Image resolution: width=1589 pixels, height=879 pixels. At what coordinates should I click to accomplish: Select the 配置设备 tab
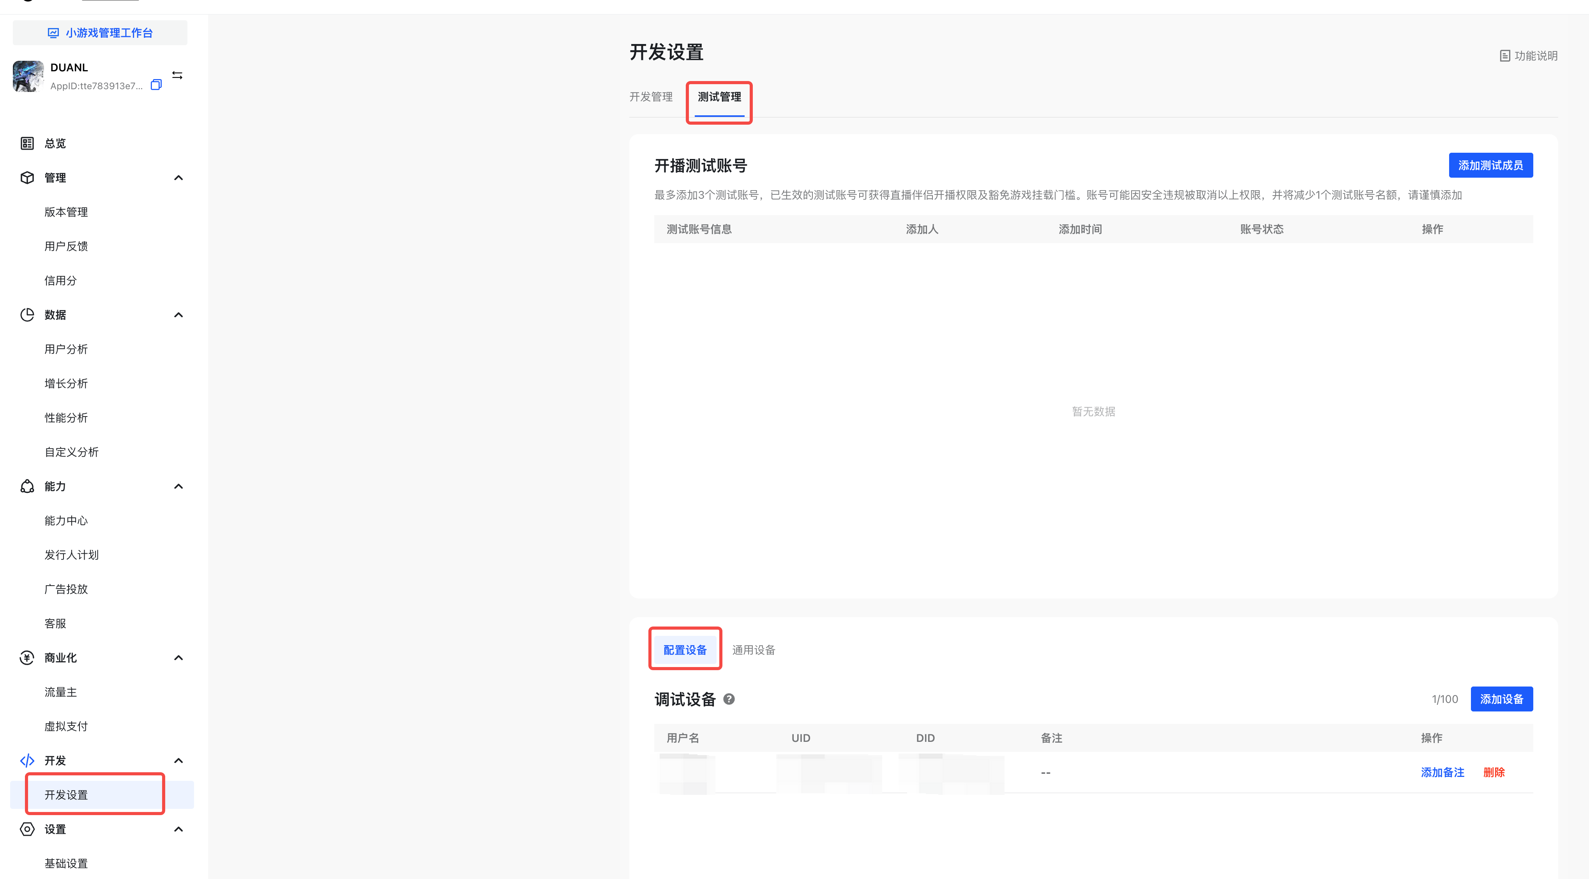[685, 650]
